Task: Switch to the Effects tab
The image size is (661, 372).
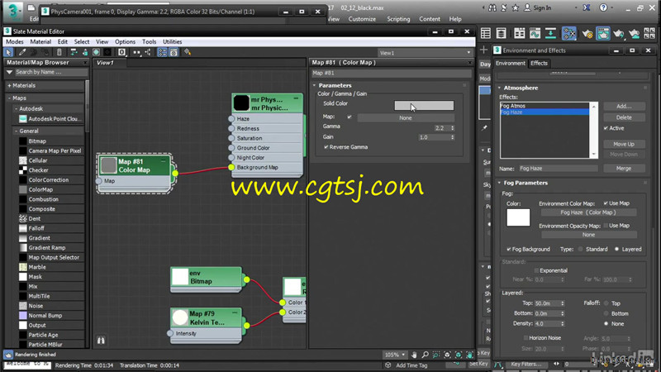Action: pos(540,64)
